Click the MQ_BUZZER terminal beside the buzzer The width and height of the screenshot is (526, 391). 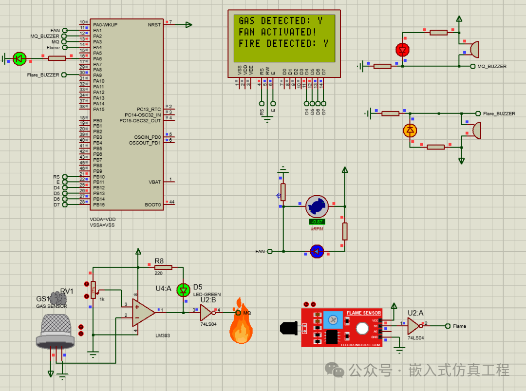point(472,66)
